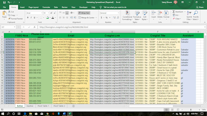The image size is (207, 116).
Task: Click Tell me what you want to do
Action: 115,7
